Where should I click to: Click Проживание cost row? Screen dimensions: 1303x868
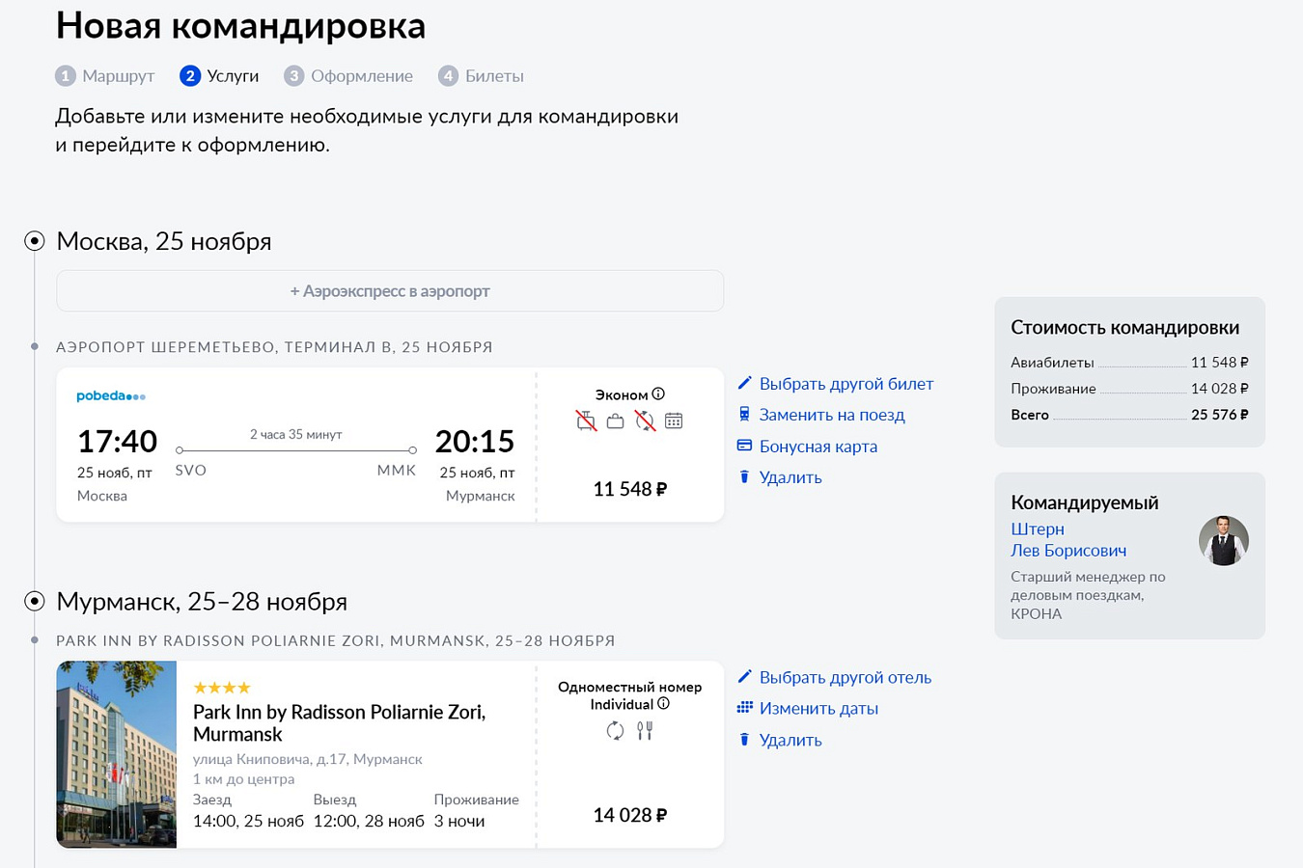pyautogui.click(x=1129, y=389)
